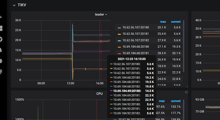The width and height of the screenshot is (220, 120).
Task: Open orange color swatch for 10.69.184.68:20180
Action: [x=119, y=47]
